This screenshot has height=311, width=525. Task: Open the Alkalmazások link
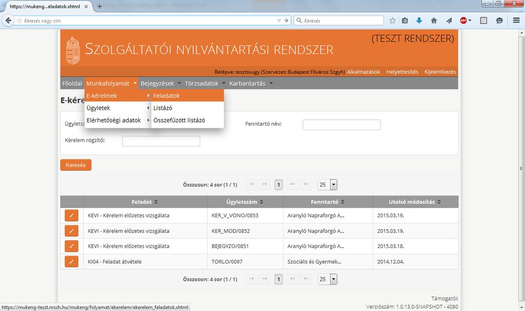tap(364, 72)
